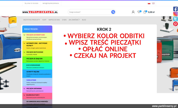Click the Tel./Fax 75 753 5555 text
Viewport: 178px width, 108px height.
coord(31,3)
